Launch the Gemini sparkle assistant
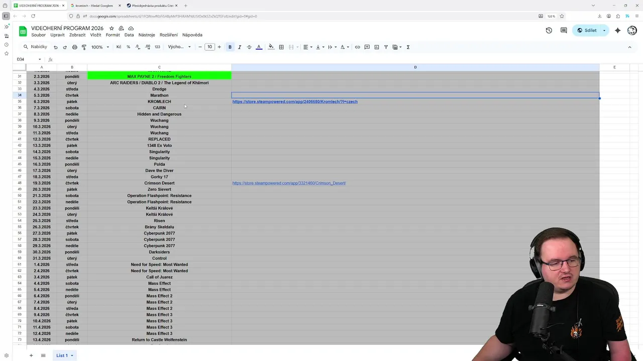This screenshot has width=643, height=361. [x=618, y=30]
